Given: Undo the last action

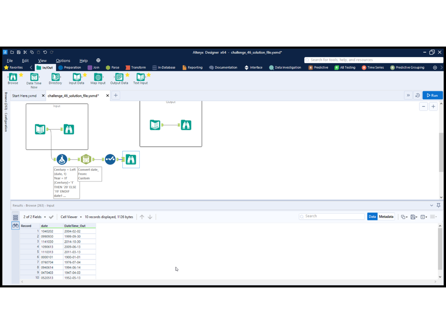Looking at the screenshot, I should [45, 52].
